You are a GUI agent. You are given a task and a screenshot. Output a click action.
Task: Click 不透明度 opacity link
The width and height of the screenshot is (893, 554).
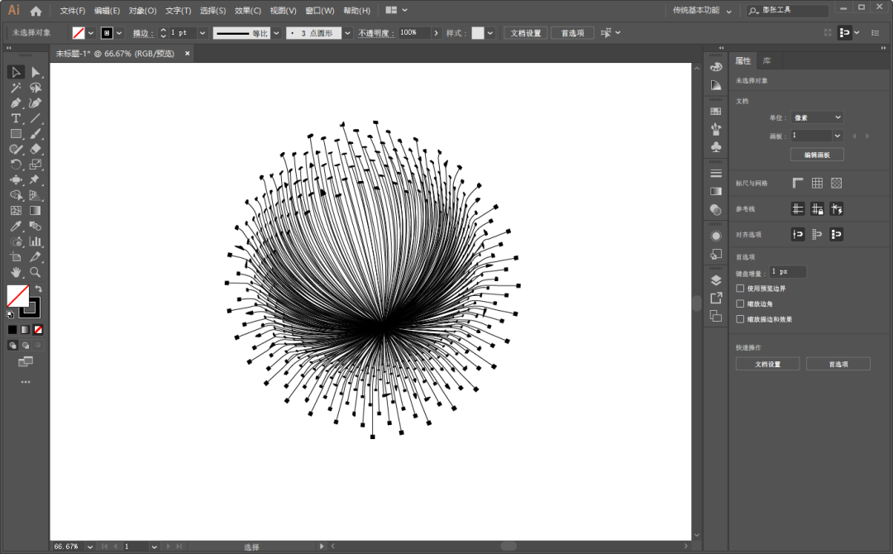click(x=376, y=33)
